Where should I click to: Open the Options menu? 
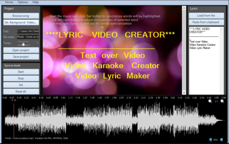(x=23, y=2)
